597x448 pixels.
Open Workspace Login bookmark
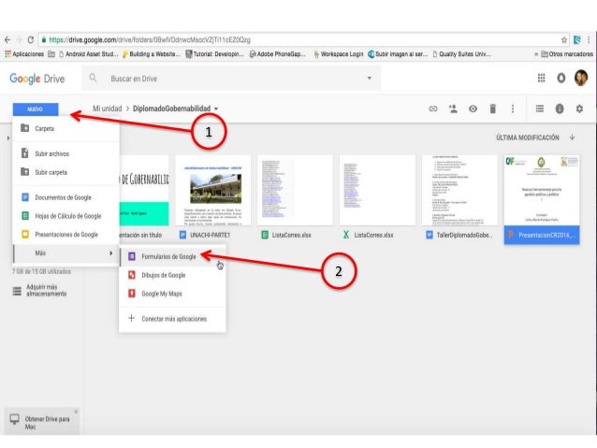pyautogui.click(x=338, y=54)
